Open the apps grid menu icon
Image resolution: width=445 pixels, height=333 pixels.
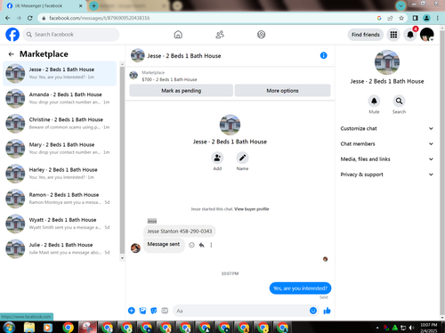[393, 35]
